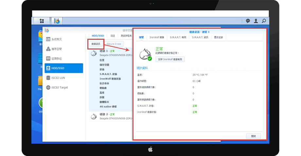Click the 估計壽命 field

[104, 83]
